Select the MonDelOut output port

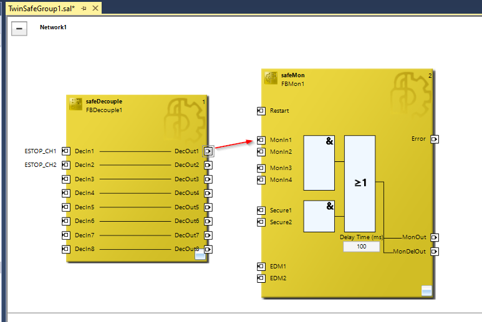435,252
